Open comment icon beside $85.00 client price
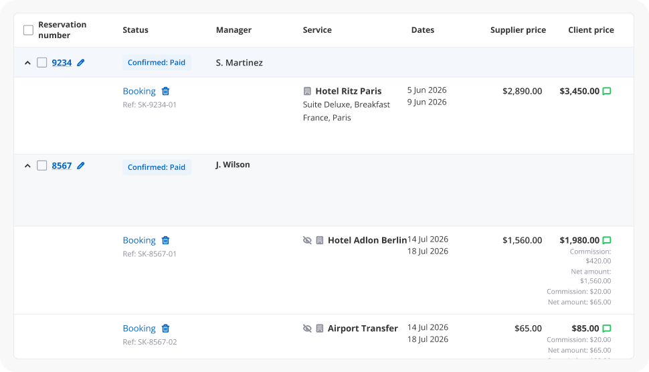 tap(607, 329)
